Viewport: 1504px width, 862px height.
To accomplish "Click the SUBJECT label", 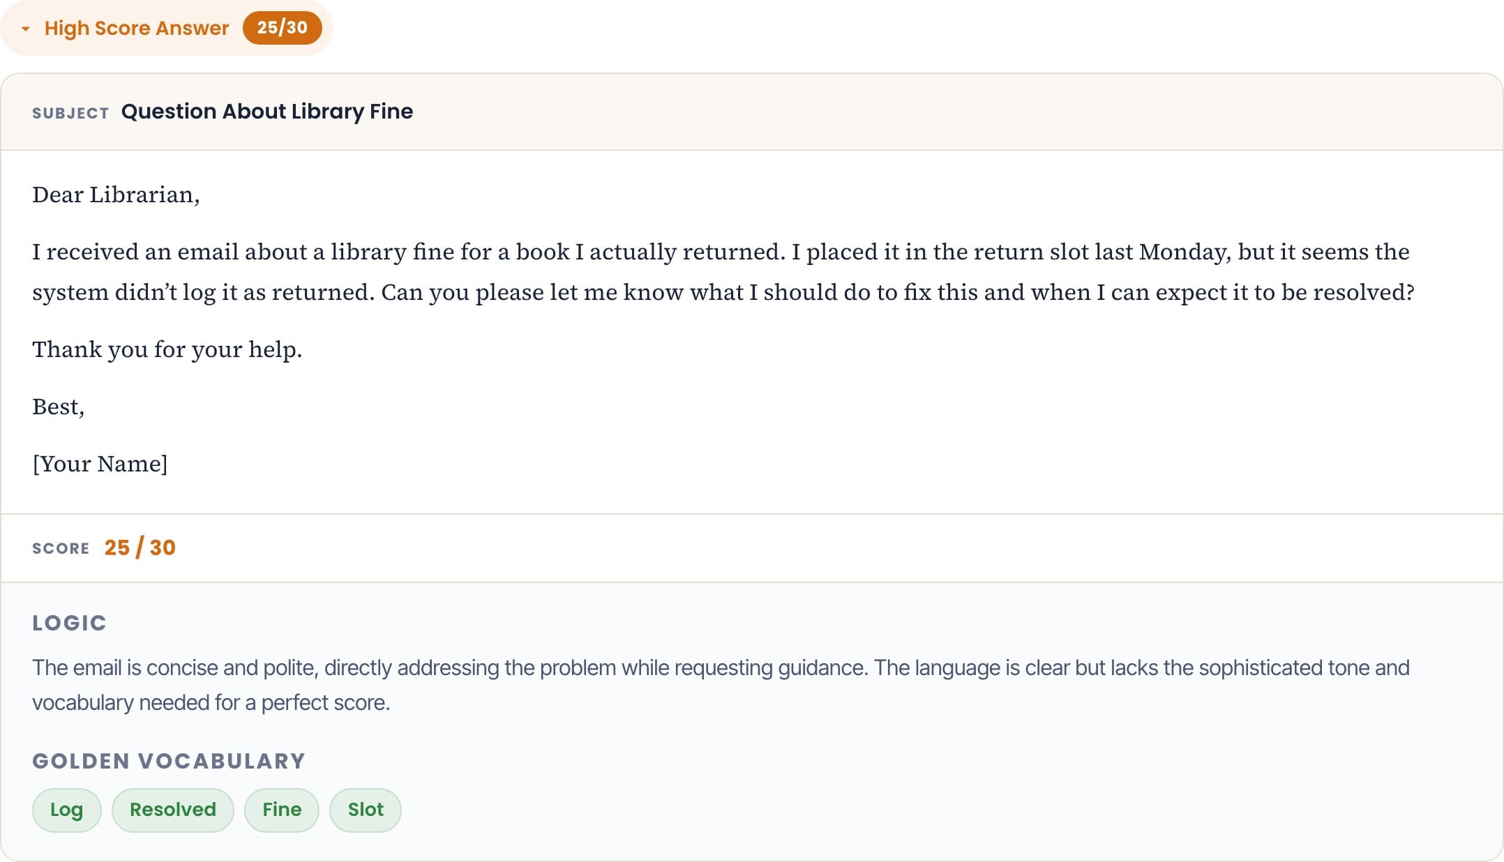I will (x=70, y=113).
